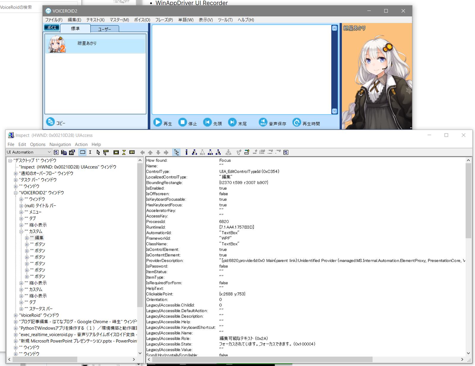
Task: Toggle the solid yellow highlight rectangle button
Action: tap(116, 152)
